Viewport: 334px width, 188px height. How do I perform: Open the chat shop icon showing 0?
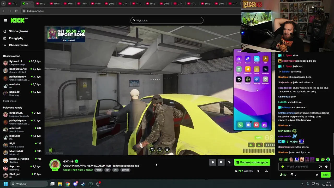pos(293,175)
